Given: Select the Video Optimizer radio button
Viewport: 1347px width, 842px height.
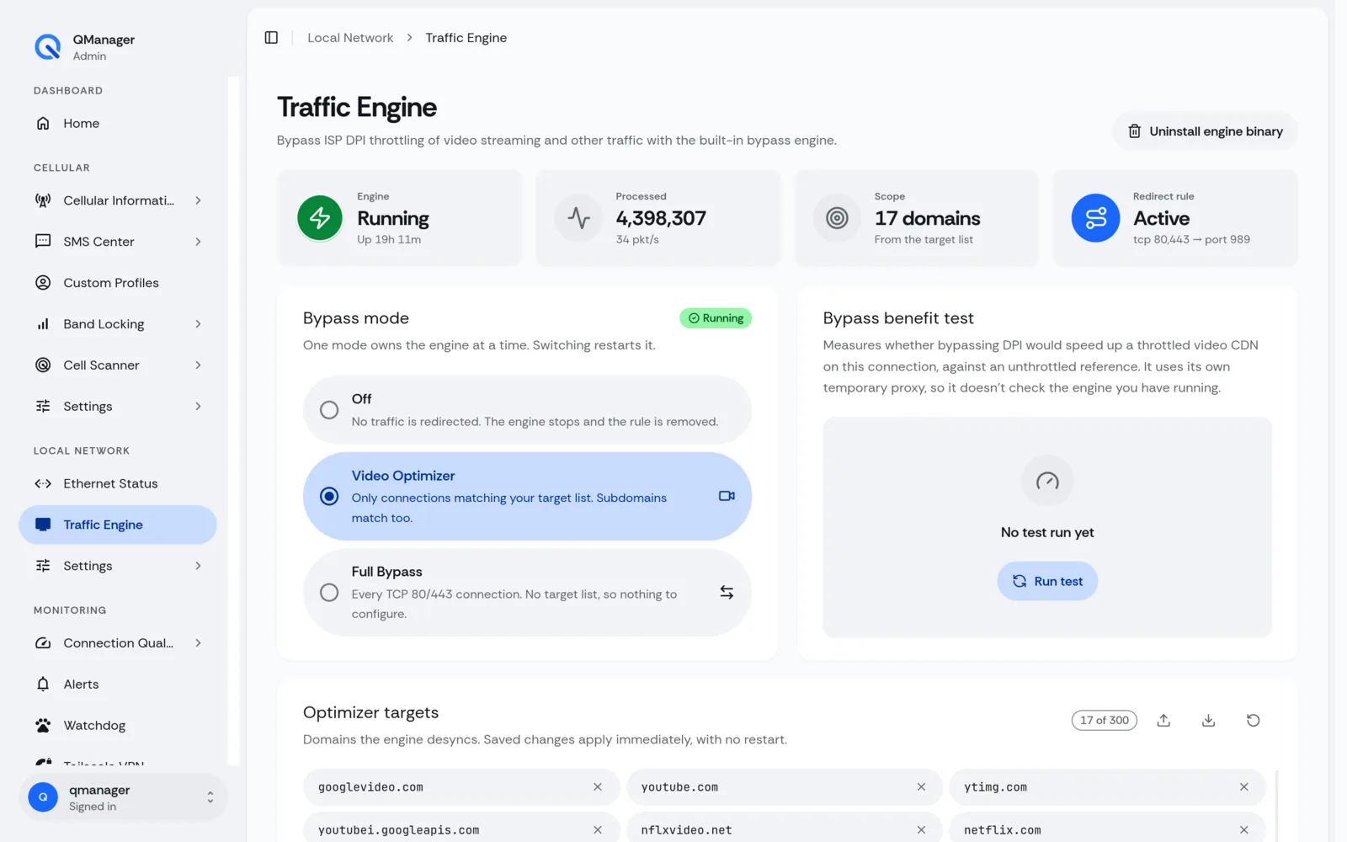Looking at the screenshot, I should pos(329,497).
